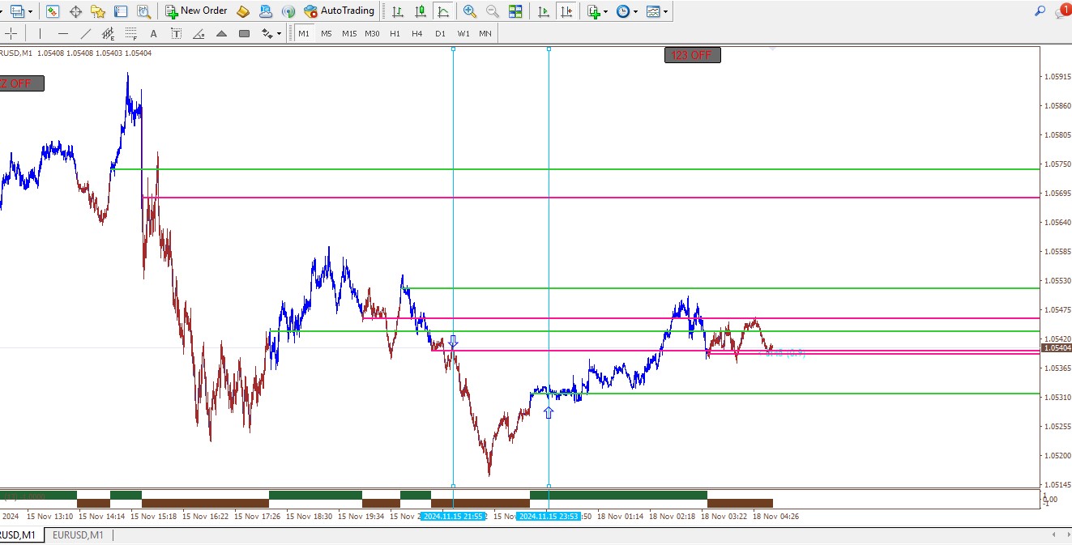1072x545 pixels.
Task: Open the Market Watch window
Action: (x=53, y=11)
